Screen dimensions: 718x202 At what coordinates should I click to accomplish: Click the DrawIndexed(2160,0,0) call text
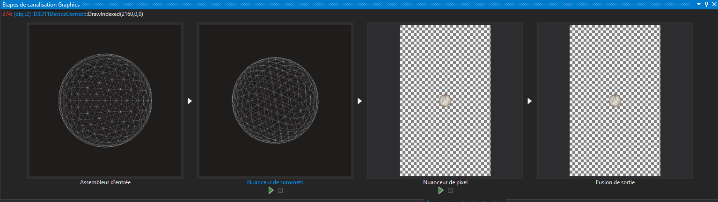click(x=116, y=14)
